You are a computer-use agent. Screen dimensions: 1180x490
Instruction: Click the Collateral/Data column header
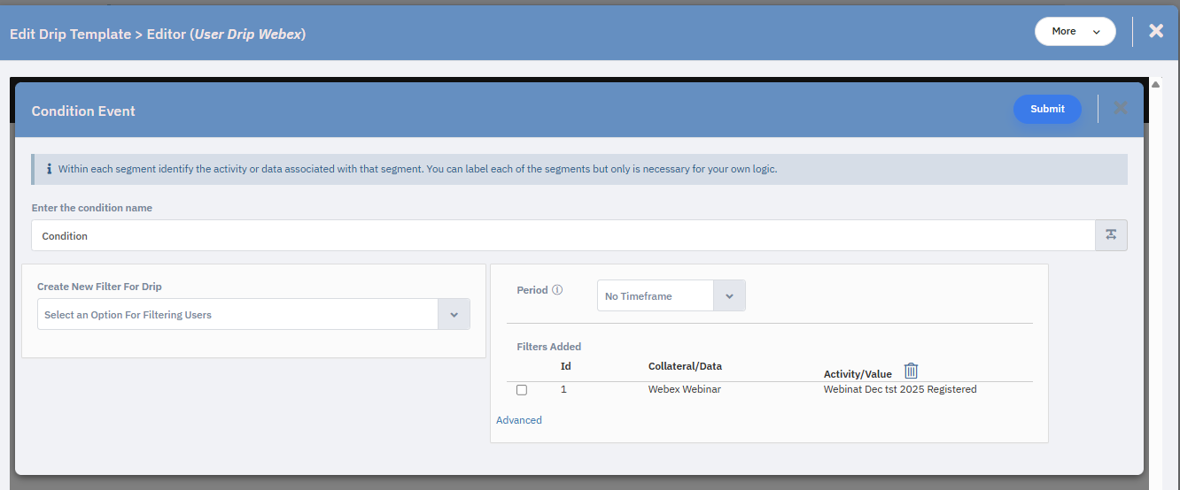pos(685,366)
